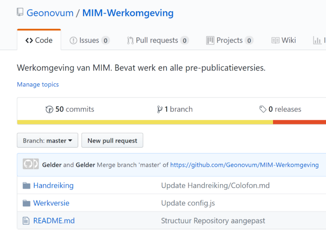The height and width of the screenshot is (233, 326).
Task: View the 0 releases page
Action: 280,109
